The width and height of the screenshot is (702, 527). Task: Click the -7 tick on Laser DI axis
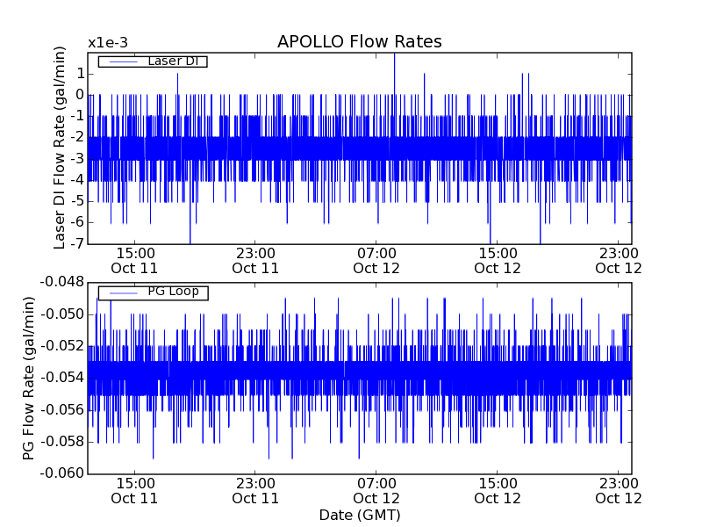[x=77, y=244]
